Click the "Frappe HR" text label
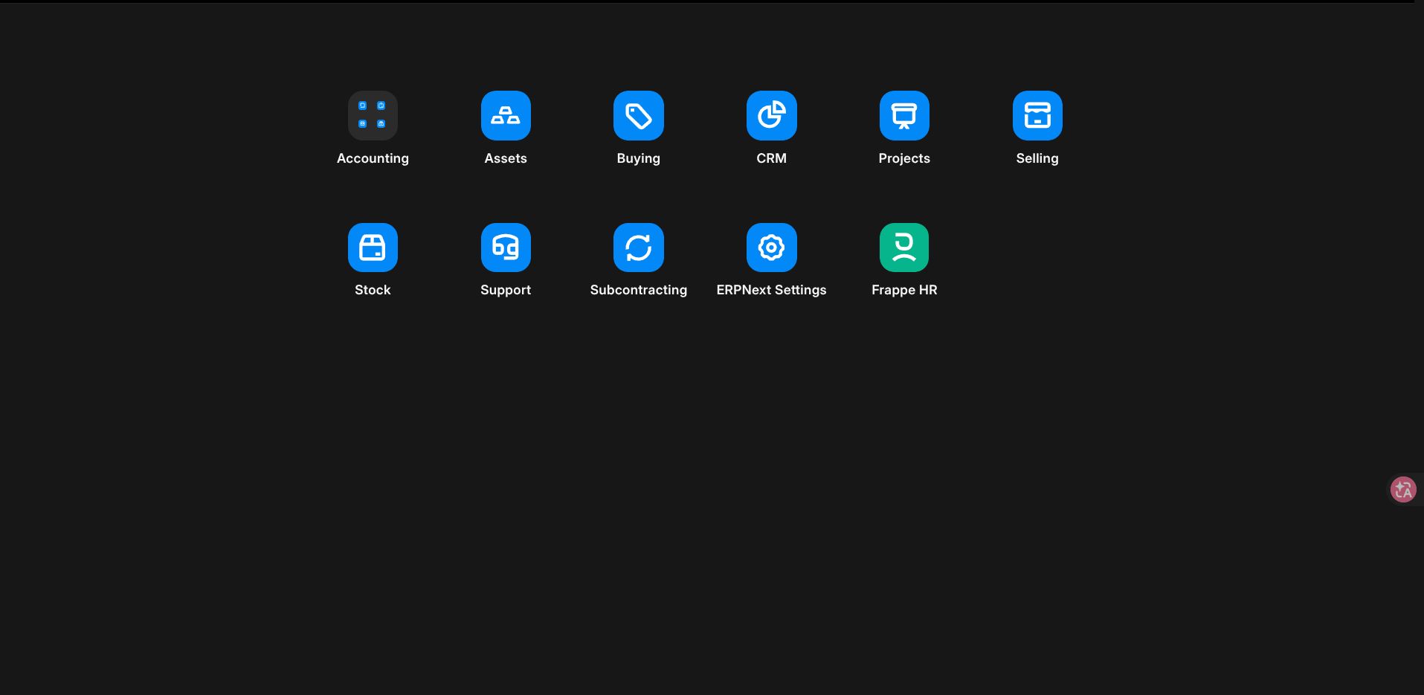The width and height of the screenshot is (1424, 695). (904, 290)
